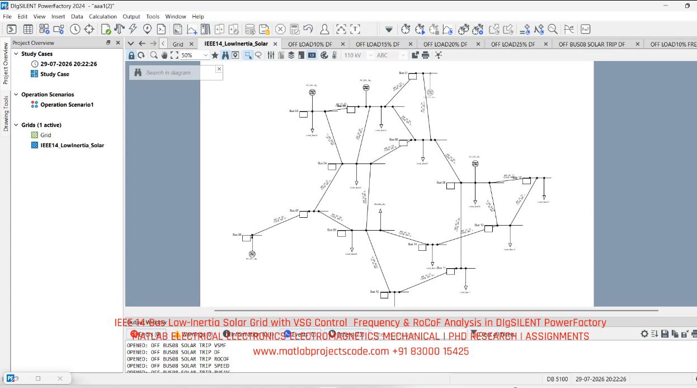Click the Search in diagram field
The image size is (697, 388).
pos(176,73)
